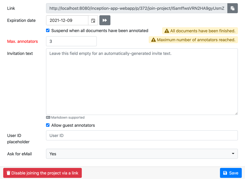Image resolution: width=245 pixels, height=179 pixels.
Task: Copy the invite link to clipboard
Action: point(232,8)
